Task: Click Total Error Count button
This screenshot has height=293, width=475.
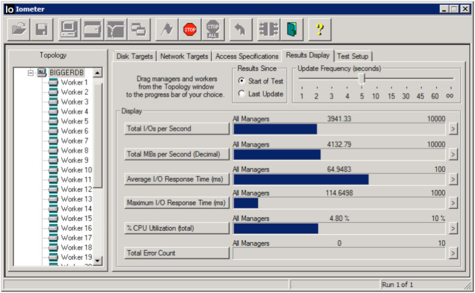Action: coord(177,253)
